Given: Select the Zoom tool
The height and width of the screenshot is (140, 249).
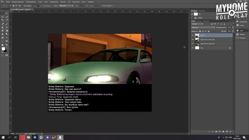Looking at the screenshot, I should coord(7,45).
